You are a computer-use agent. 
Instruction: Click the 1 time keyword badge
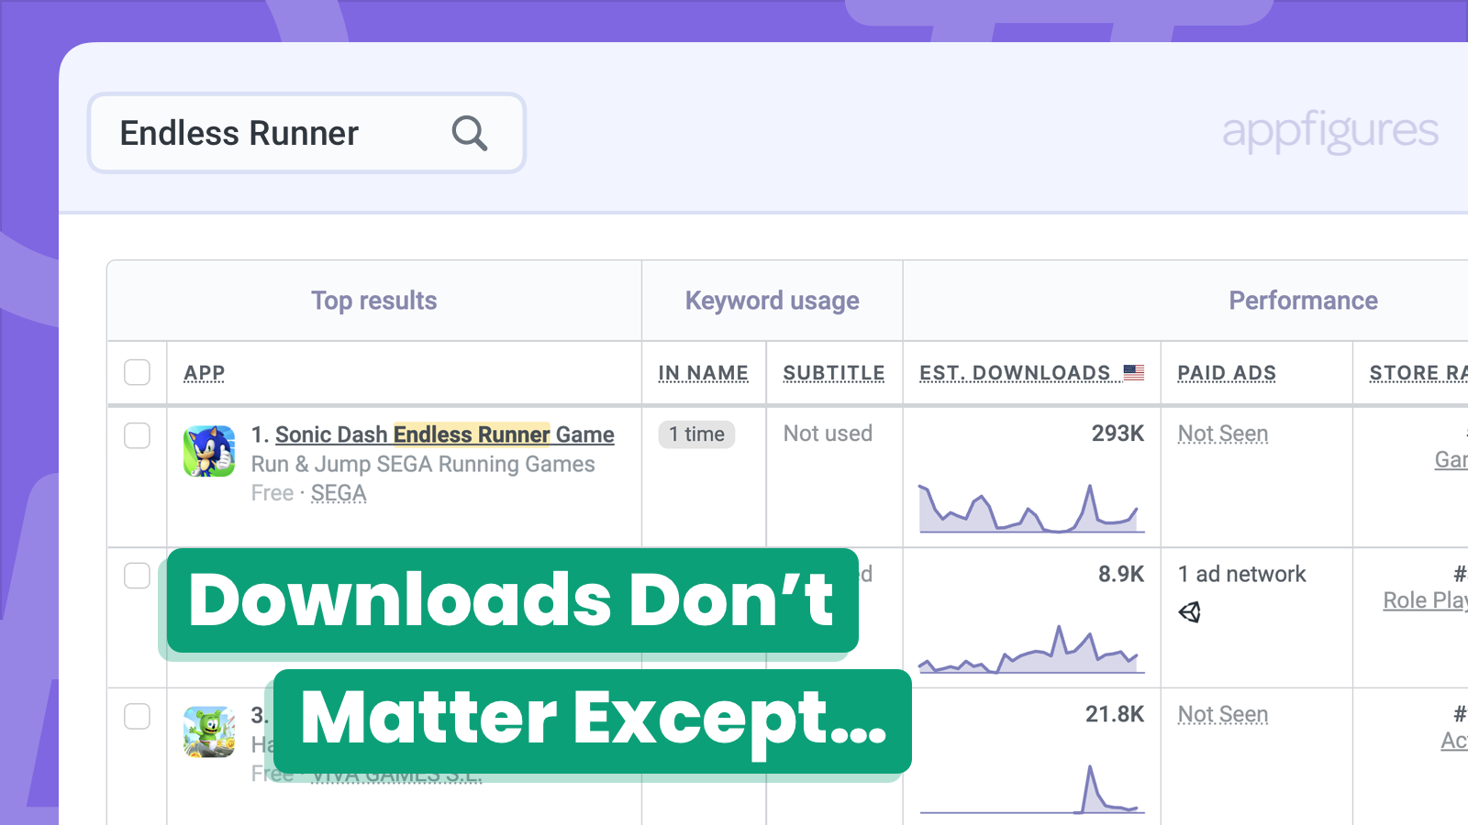[x=696, y=434]
